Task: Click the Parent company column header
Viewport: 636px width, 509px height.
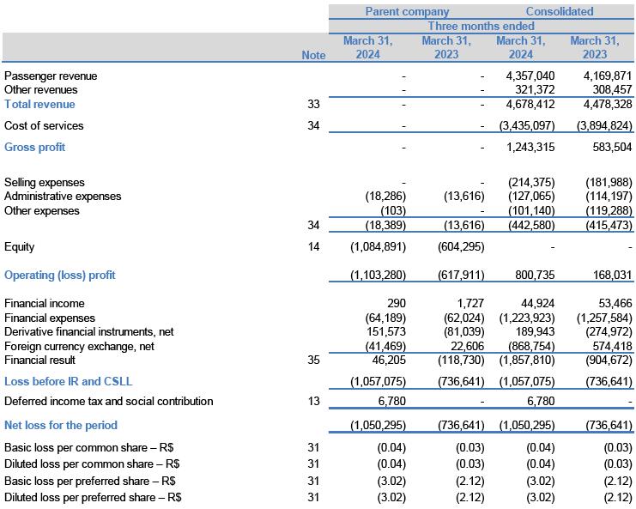Action: (407, 12)
